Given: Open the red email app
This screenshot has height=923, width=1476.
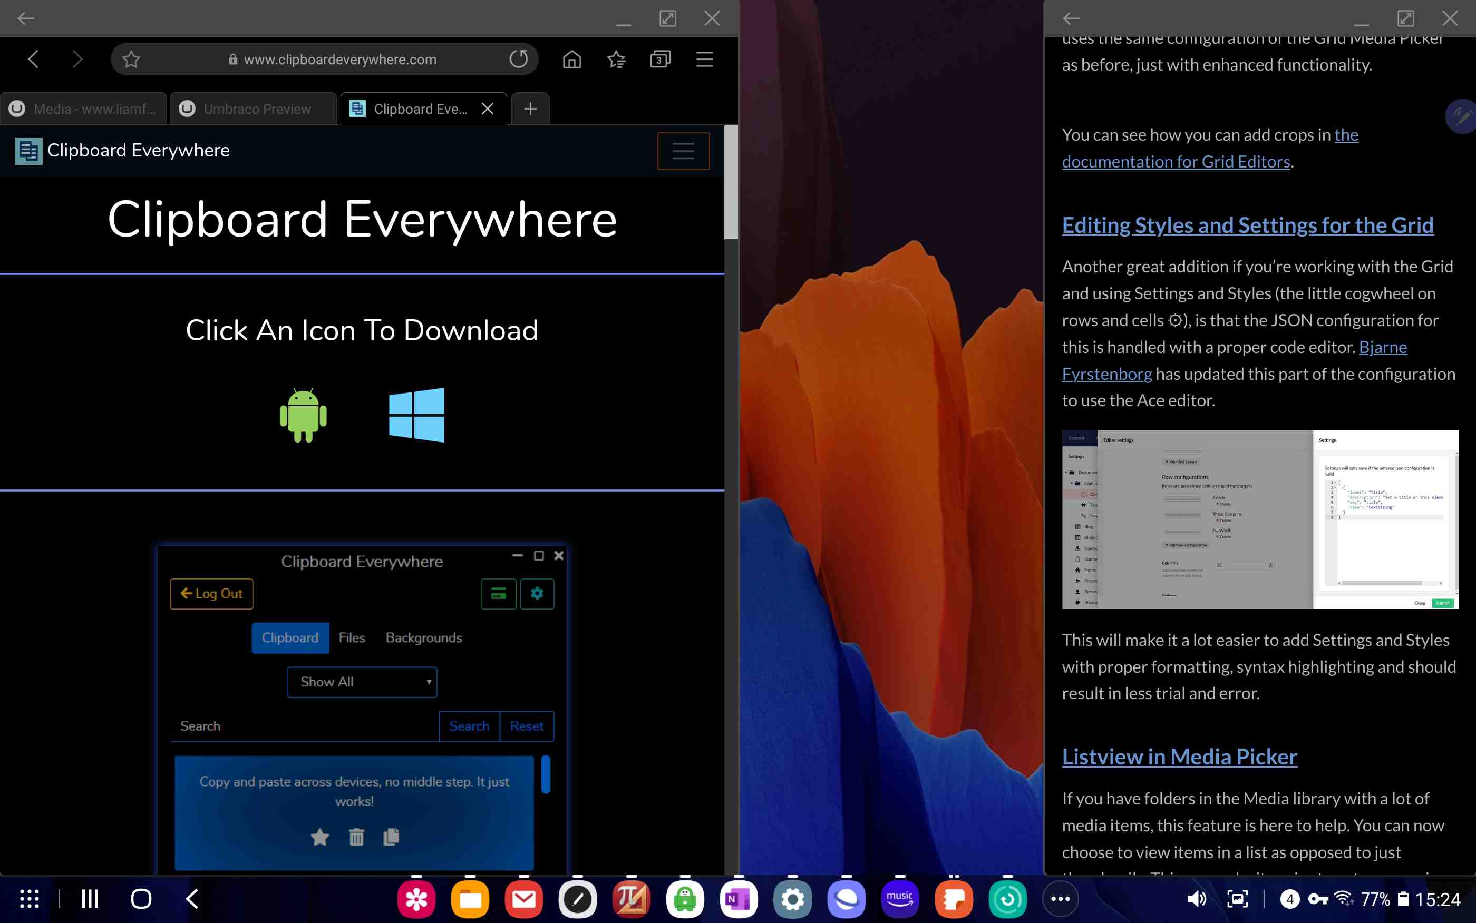Looking at the screenshot, I should (x=524, y=899).
